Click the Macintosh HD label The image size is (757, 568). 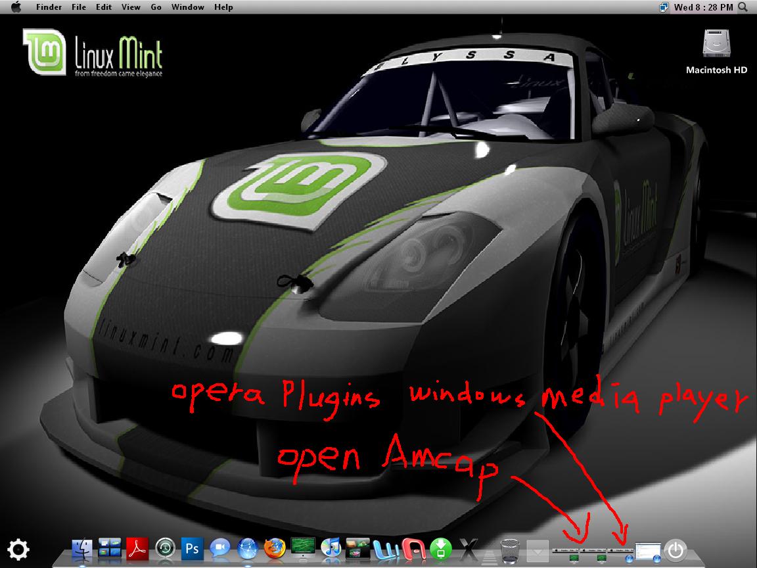716,70
